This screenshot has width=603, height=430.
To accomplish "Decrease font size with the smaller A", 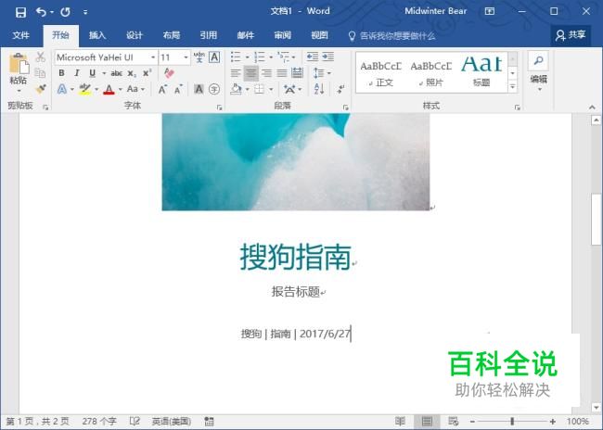I will point(178,90).
